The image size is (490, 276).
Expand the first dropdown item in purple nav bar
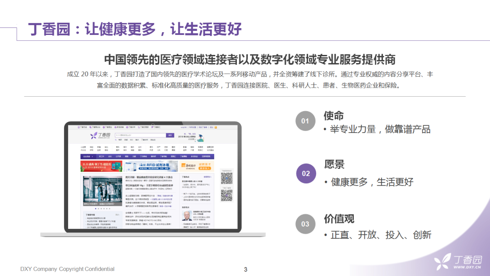[x=88, y=156]
